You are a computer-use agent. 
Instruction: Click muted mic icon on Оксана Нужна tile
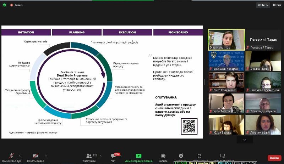pos(248,69)
